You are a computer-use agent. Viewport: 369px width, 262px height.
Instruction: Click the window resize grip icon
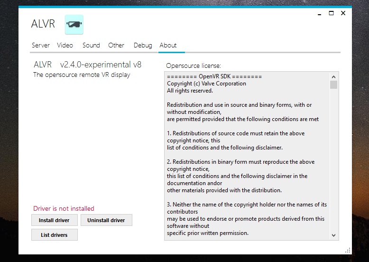[x=348, y=250]
